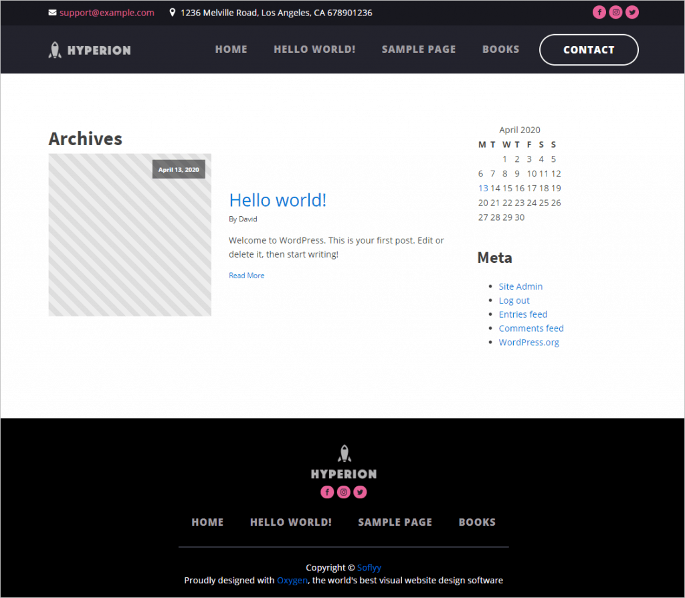Screen dimensions: 685x598
Task: Click Log out under Meta
Action: [x=514, y=300]
